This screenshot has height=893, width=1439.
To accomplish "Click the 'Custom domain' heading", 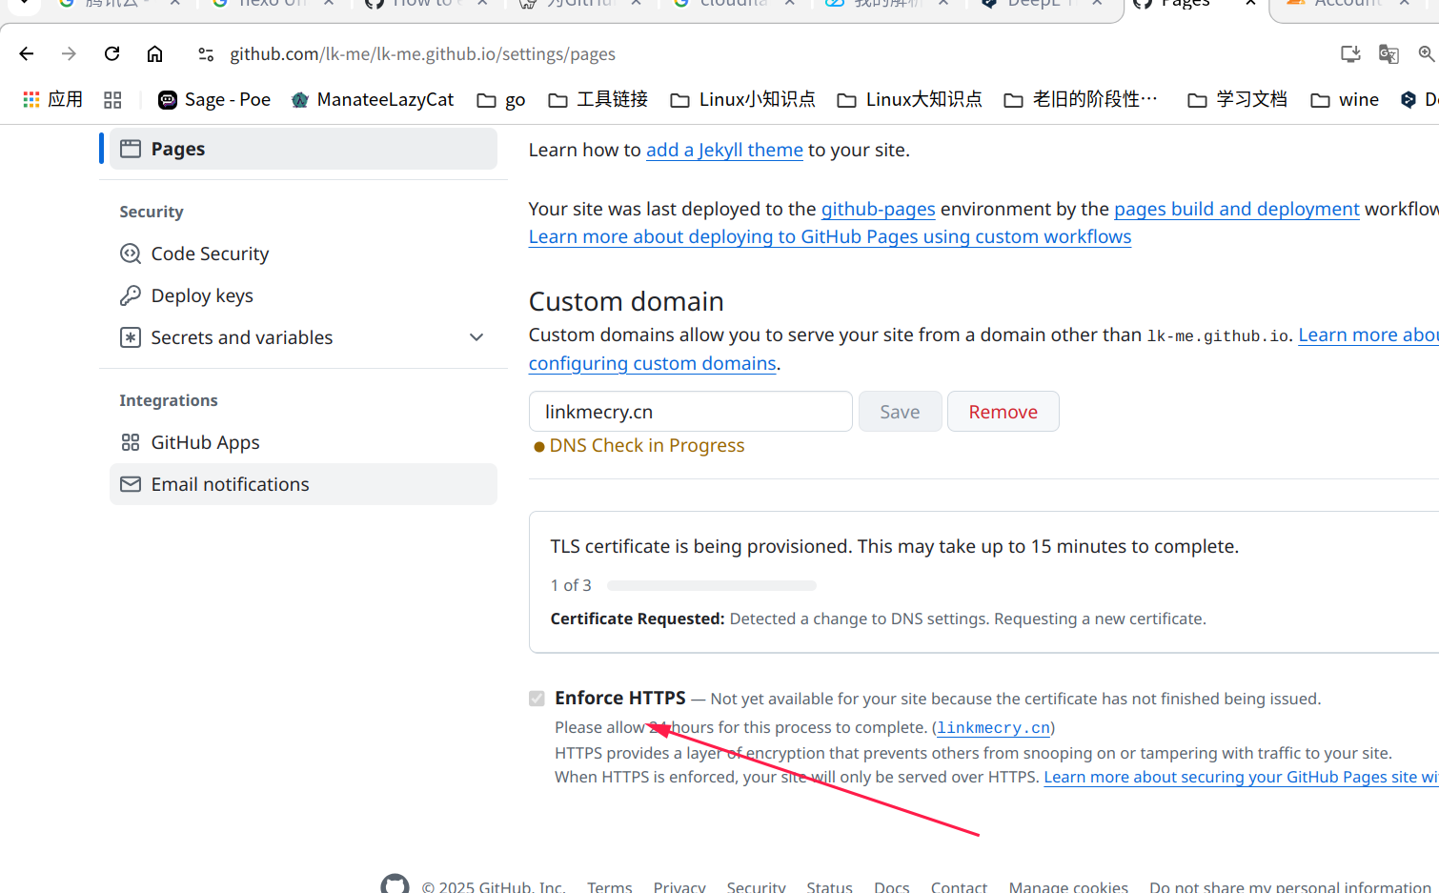I will coord(626,301).
